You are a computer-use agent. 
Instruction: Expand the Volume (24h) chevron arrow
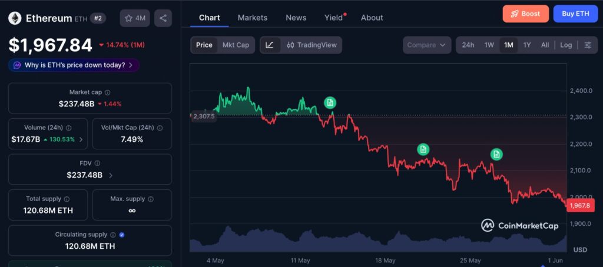click(81, 139)
